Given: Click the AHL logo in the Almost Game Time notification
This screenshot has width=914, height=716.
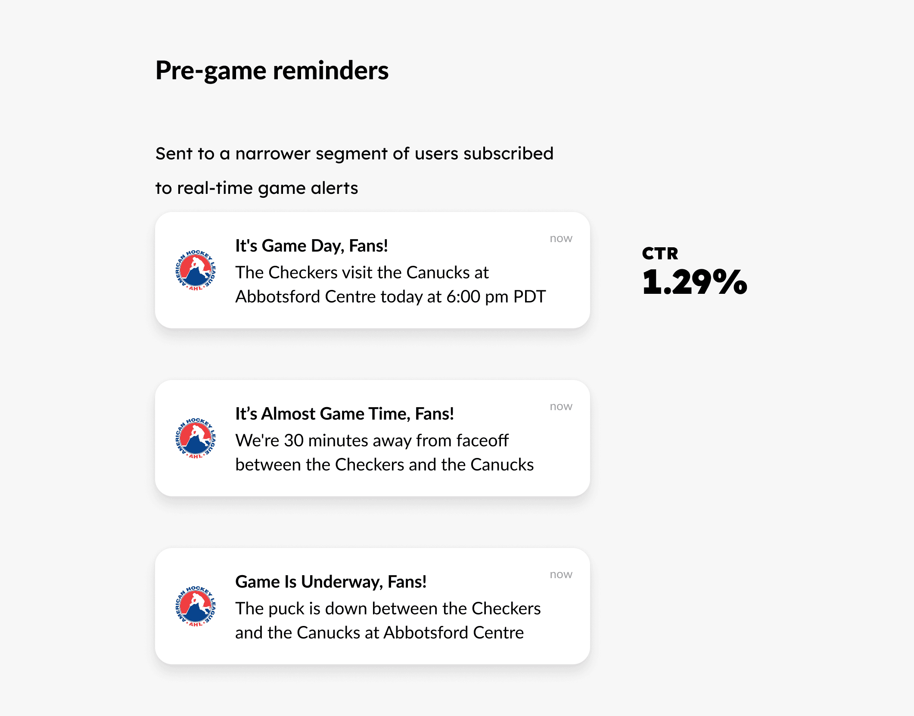Looking at the screenshot, I should point(196,438).
